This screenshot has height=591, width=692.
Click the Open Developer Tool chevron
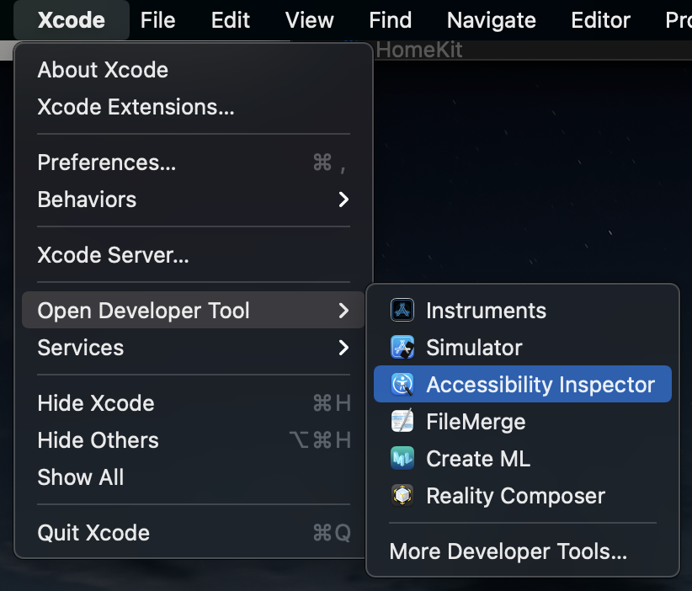tap(343, 311)
